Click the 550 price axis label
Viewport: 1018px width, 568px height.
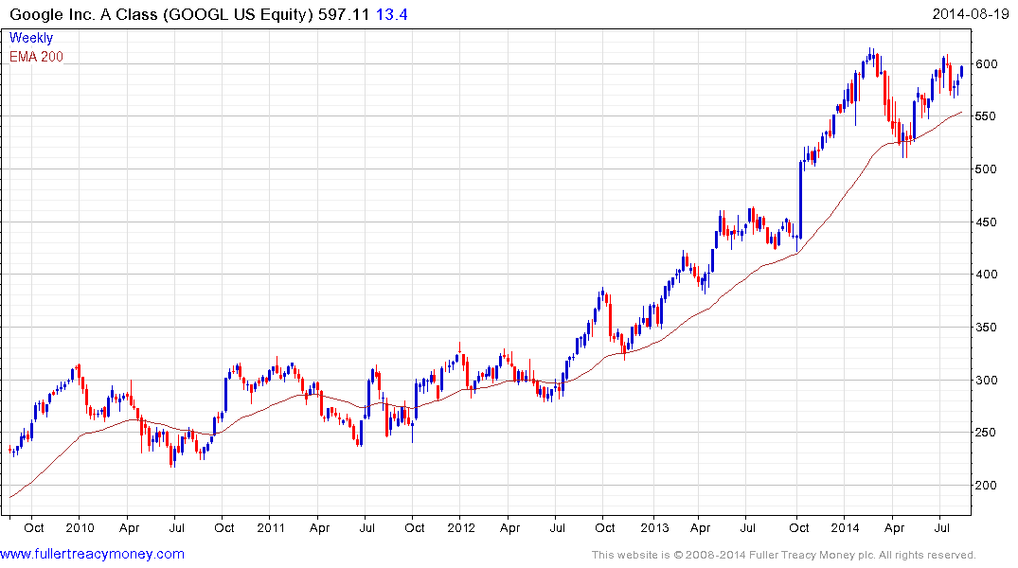(x=987, y=116)
